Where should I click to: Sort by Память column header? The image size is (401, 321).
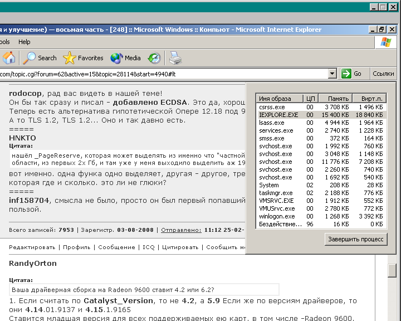335,99
